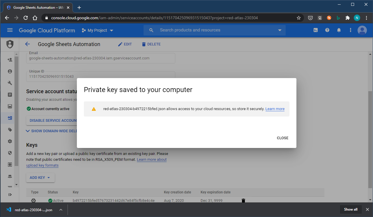
Task: Open the wrench sidebar icon
Action: click(x=10, y=83)
